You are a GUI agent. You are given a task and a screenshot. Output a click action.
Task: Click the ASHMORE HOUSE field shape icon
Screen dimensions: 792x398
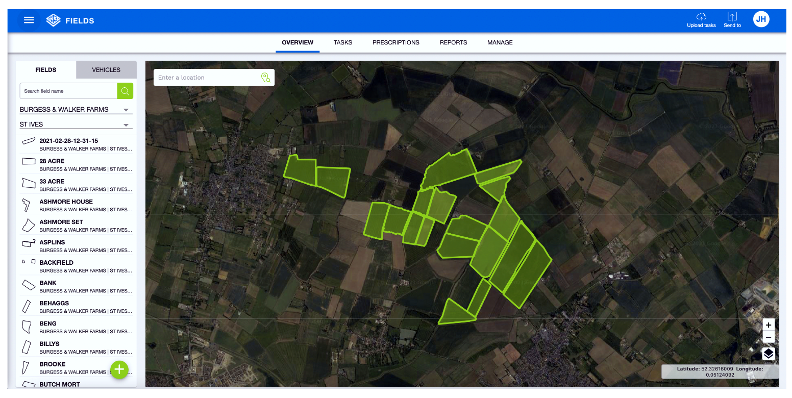[x=26, y=205]
